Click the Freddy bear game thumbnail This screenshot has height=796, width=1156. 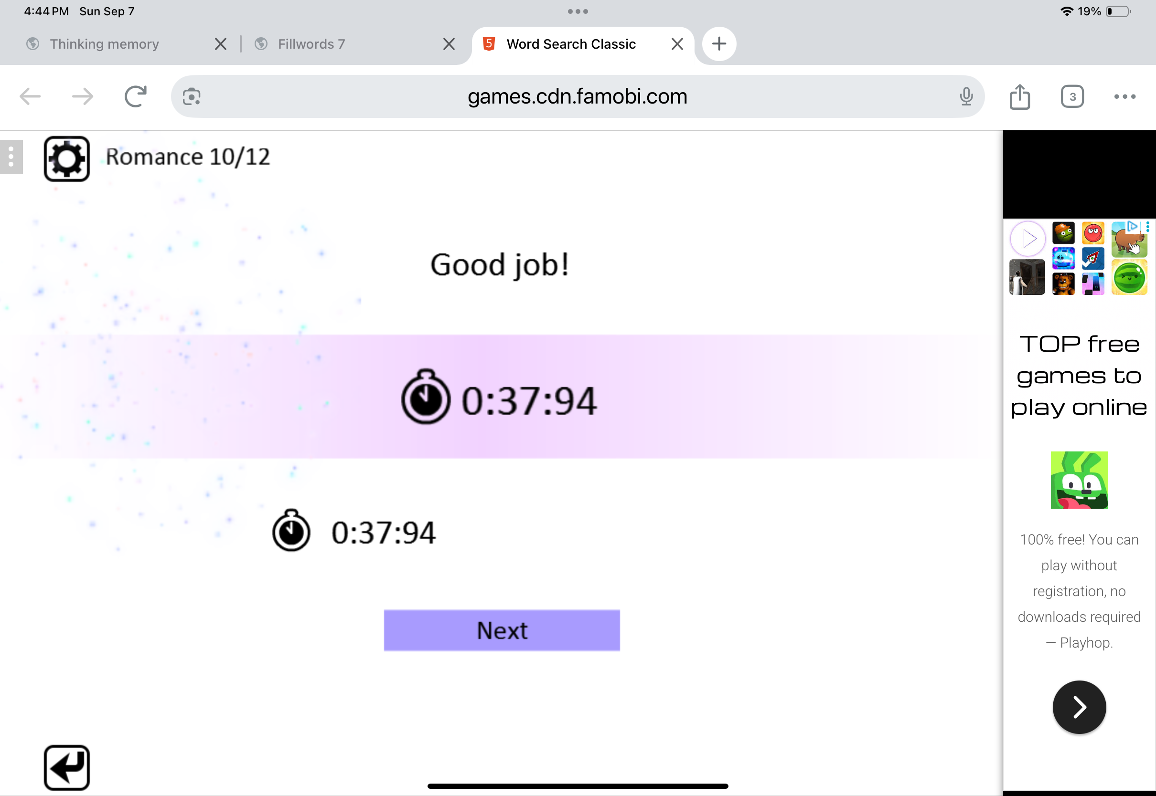tap(1063, 284)
